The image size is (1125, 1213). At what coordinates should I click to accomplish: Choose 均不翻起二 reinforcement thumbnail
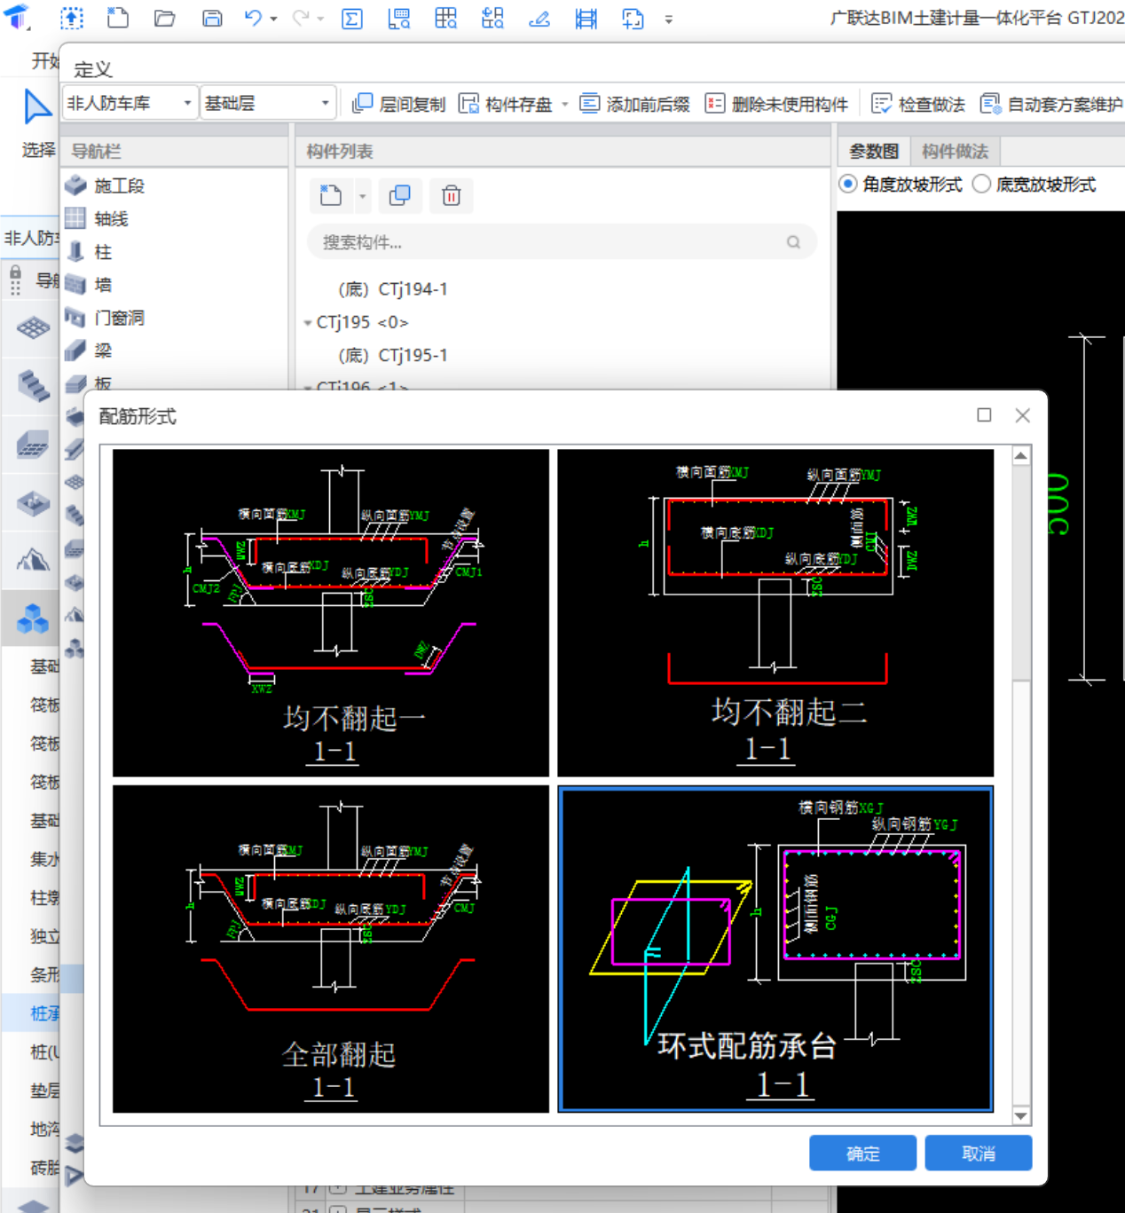775,613
